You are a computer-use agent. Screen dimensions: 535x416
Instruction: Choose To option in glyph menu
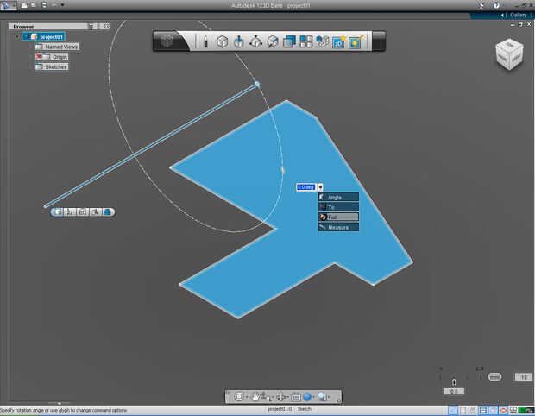pyautogui.click(x=338, y=207)
